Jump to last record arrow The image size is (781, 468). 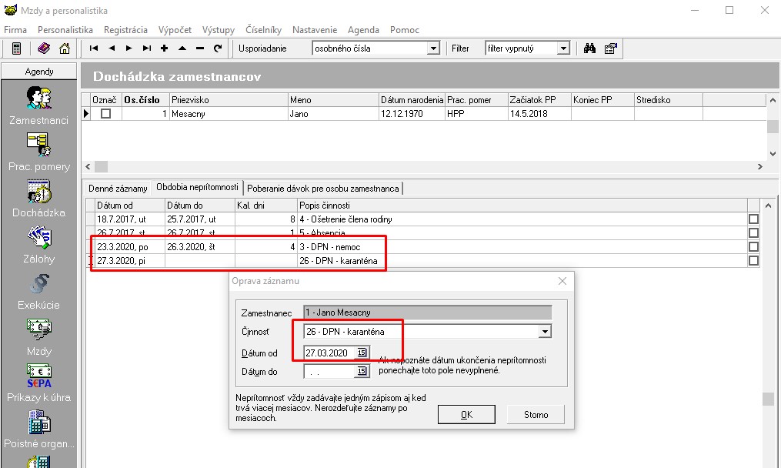[146, 48]
